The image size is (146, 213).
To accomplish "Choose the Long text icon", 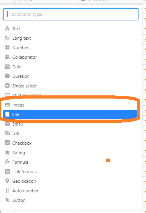I will pos(7,38).
